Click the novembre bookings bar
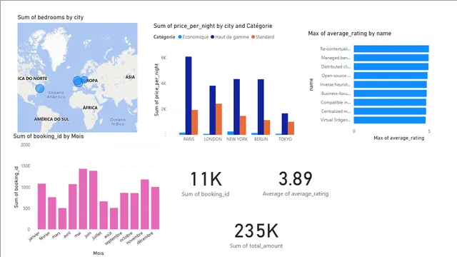Viewport: 457px width, 257px height. [145, 204]
